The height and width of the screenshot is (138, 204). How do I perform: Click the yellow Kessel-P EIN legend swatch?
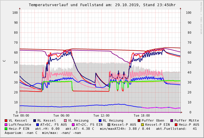143,125
